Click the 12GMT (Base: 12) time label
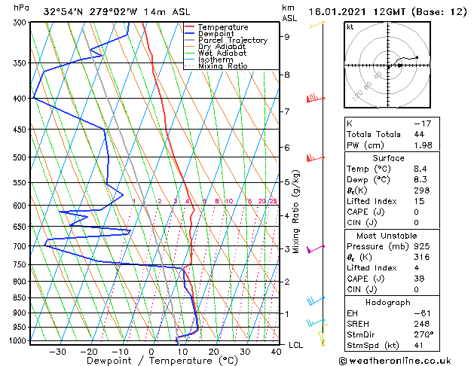The height and width of the screenshot is (366, 474). 420,12
